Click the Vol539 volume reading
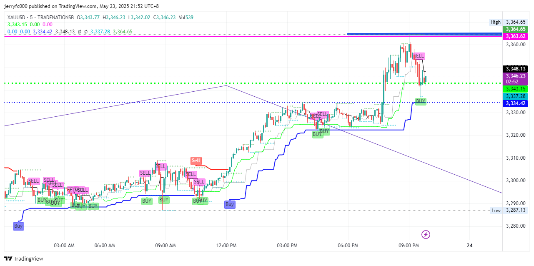This screenshot has height=266, width=534. 186,18
